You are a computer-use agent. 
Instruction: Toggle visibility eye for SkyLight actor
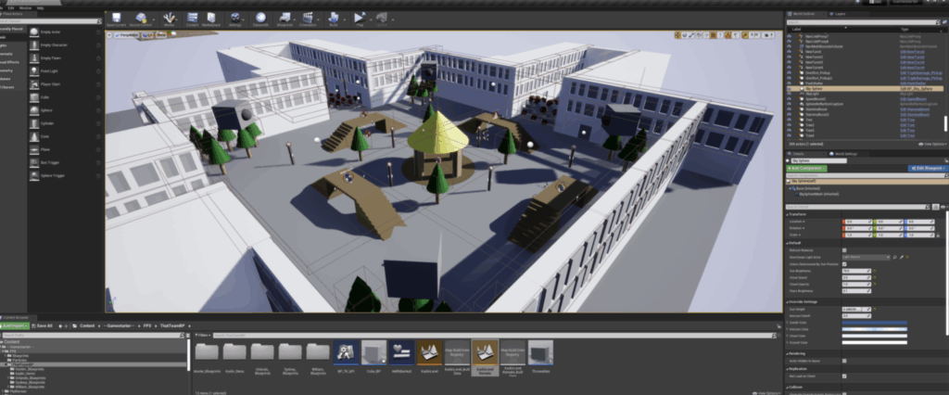[x=789, y=95]
